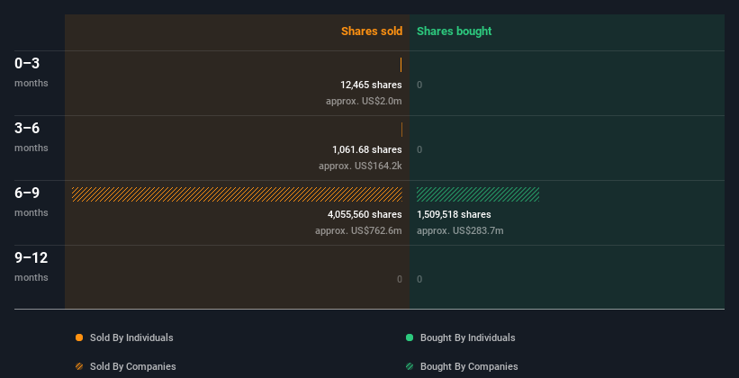Viewport: 739px width, 378px height.
Task: Toggle the Sold By Companies legend label
Action: pyautogui.click(x=133, y=366)
